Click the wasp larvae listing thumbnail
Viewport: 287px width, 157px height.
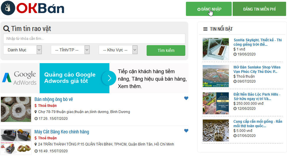tap(16, 109)
